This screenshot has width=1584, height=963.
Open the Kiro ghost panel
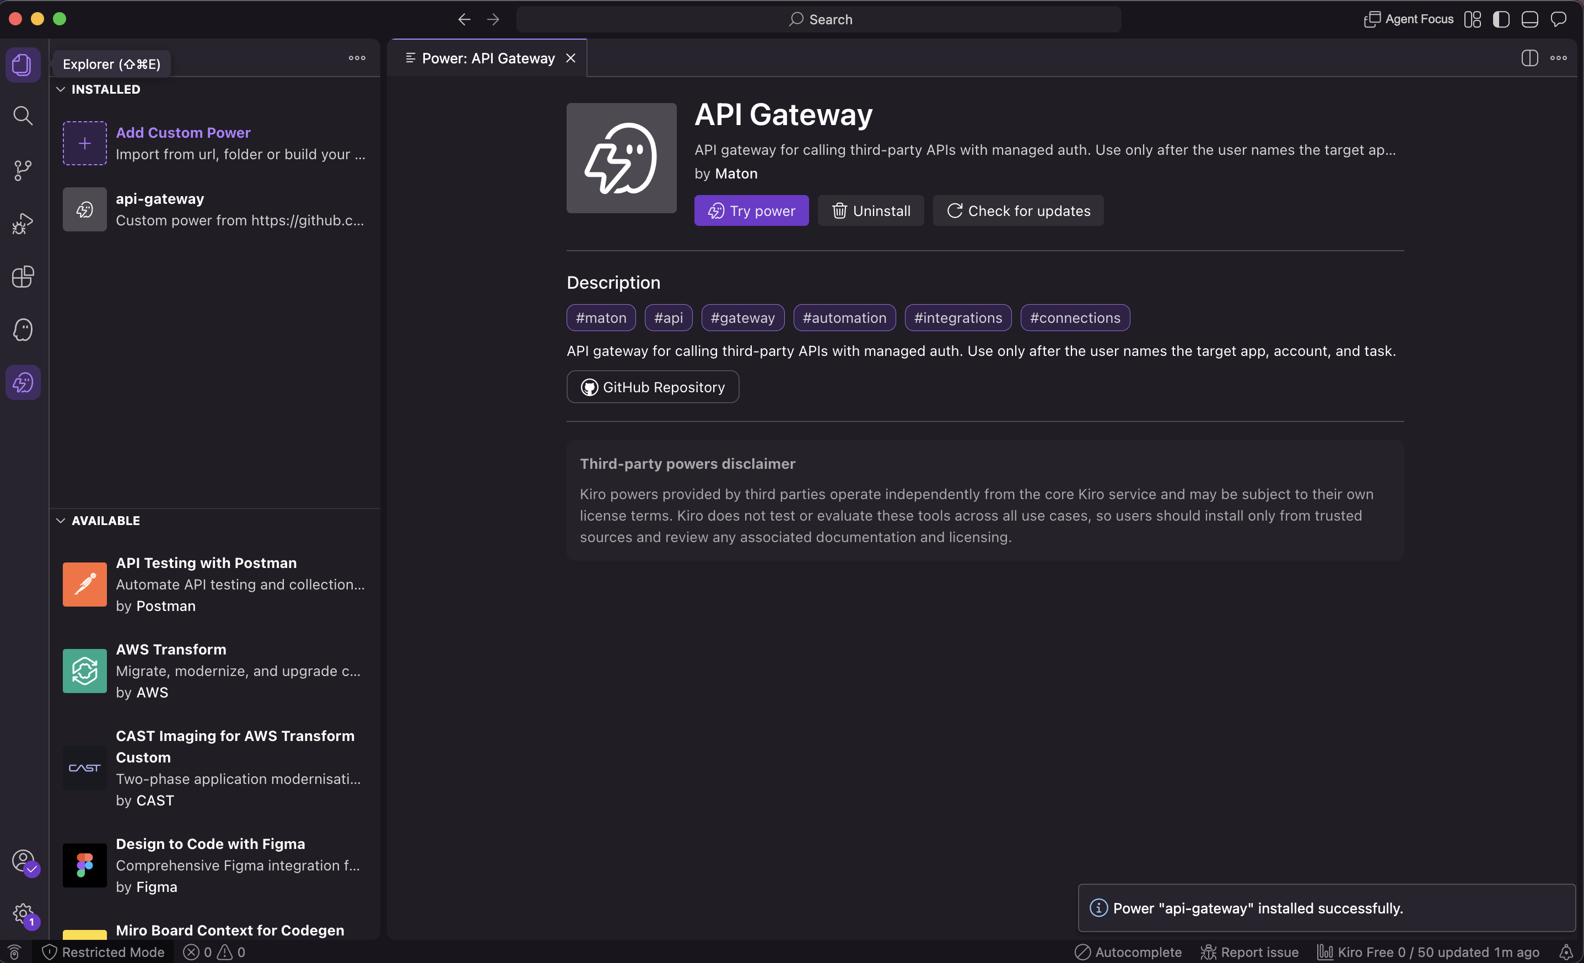[23, 329]
